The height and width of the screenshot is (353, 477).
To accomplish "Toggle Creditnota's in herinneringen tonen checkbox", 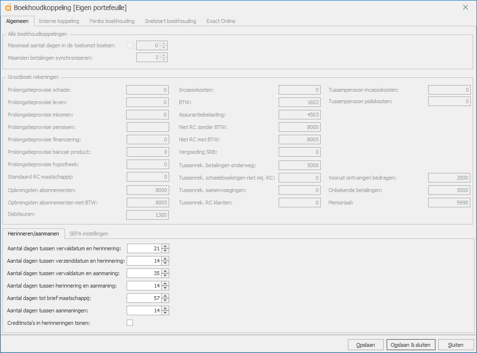I will coord(130,322).
